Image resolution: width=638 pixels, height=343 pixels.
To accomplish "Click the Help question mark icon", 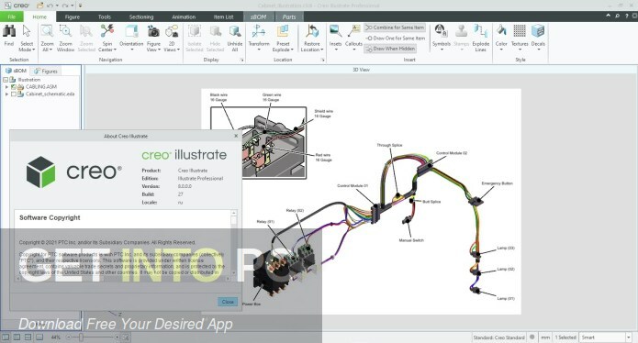I will click(626, 16).
